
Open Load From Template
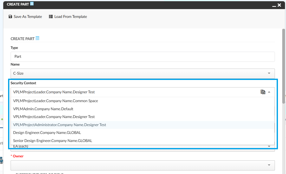68,17
